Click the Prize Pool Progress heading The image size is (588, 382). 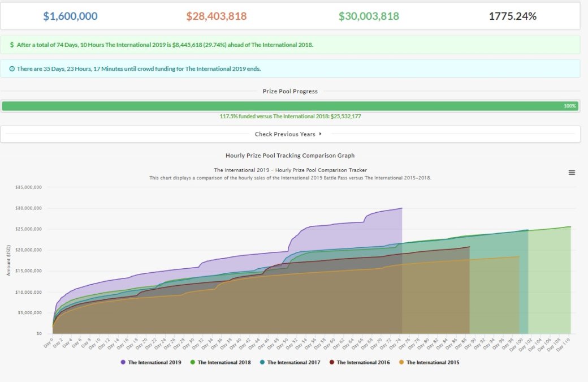(x=290, y=91)
